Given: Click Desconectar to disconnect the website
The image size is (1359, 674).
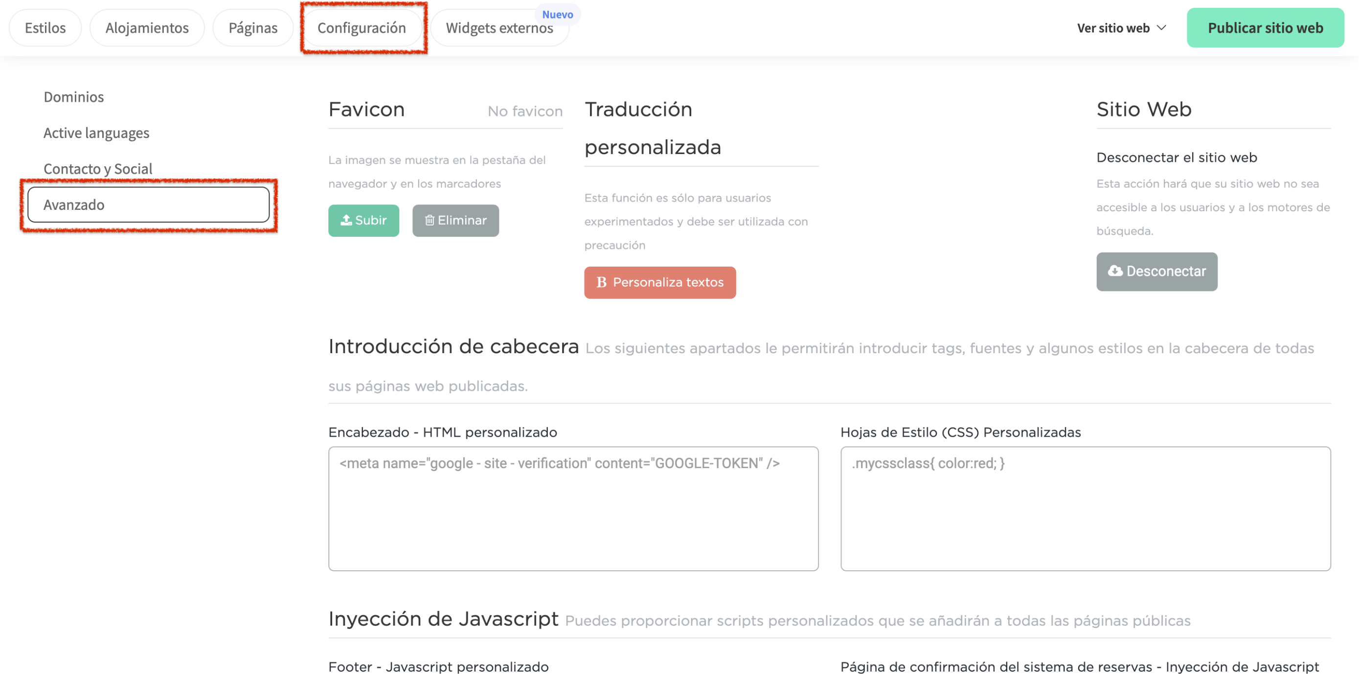Looking at the screenshot, I should 1156,271.
